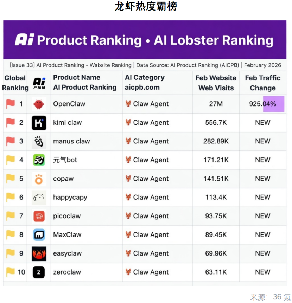Image resolution: width=292 pixels, height=303 pixels.
Task: Click the OpenClaw product name
Action: coord(69,104)
